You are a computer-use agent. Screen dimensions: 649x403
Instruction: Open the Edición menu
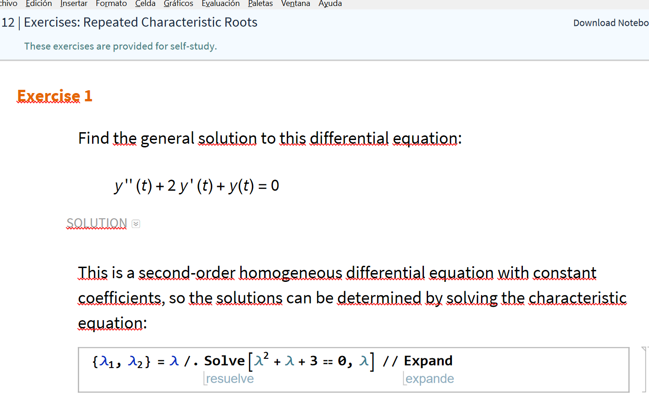click(x=39, y=4)
